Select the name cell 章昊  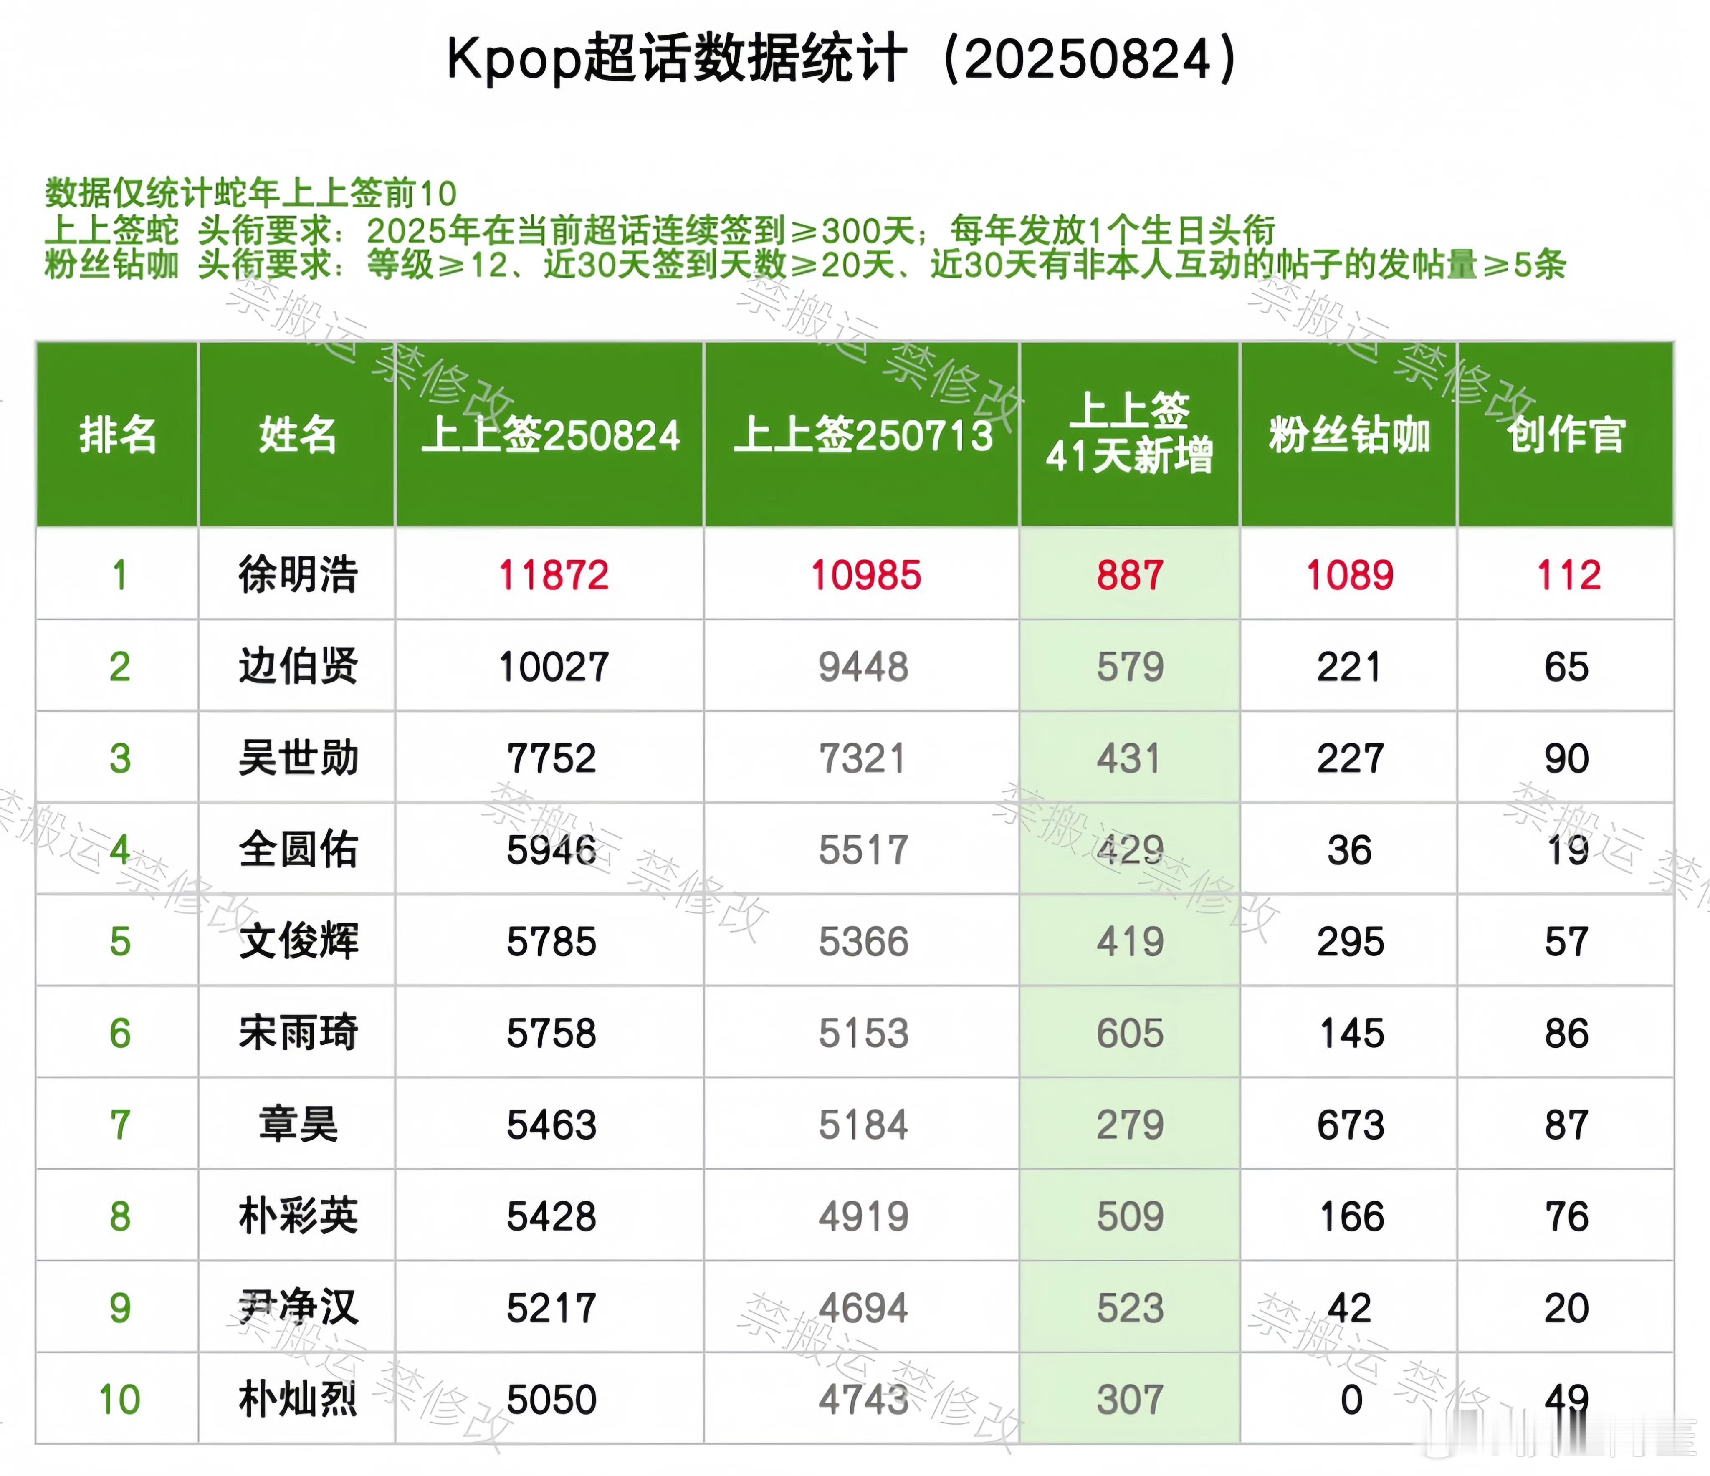(x=298, y=1125)
